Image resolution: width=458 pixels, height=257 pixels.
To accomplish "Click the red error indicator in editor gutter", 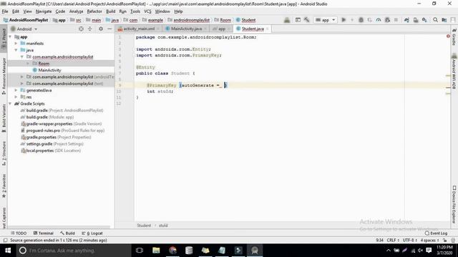I will pos(448,36).
